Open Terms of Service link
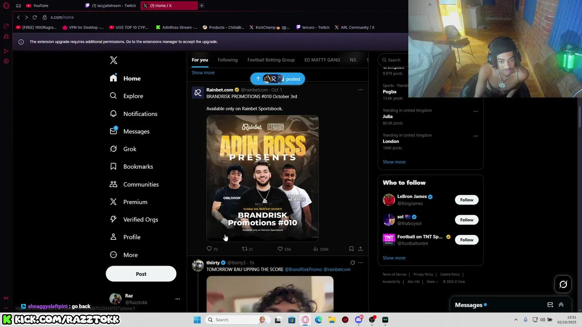Viewport: 582px width, 327px height. click(394, 274)
